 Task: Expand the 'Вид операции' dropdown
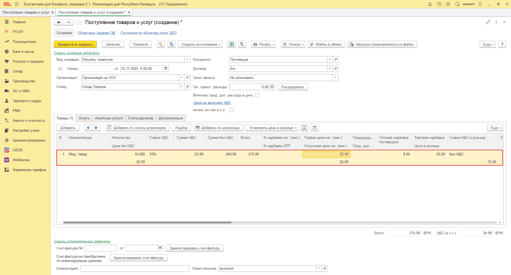coord(181,59)
